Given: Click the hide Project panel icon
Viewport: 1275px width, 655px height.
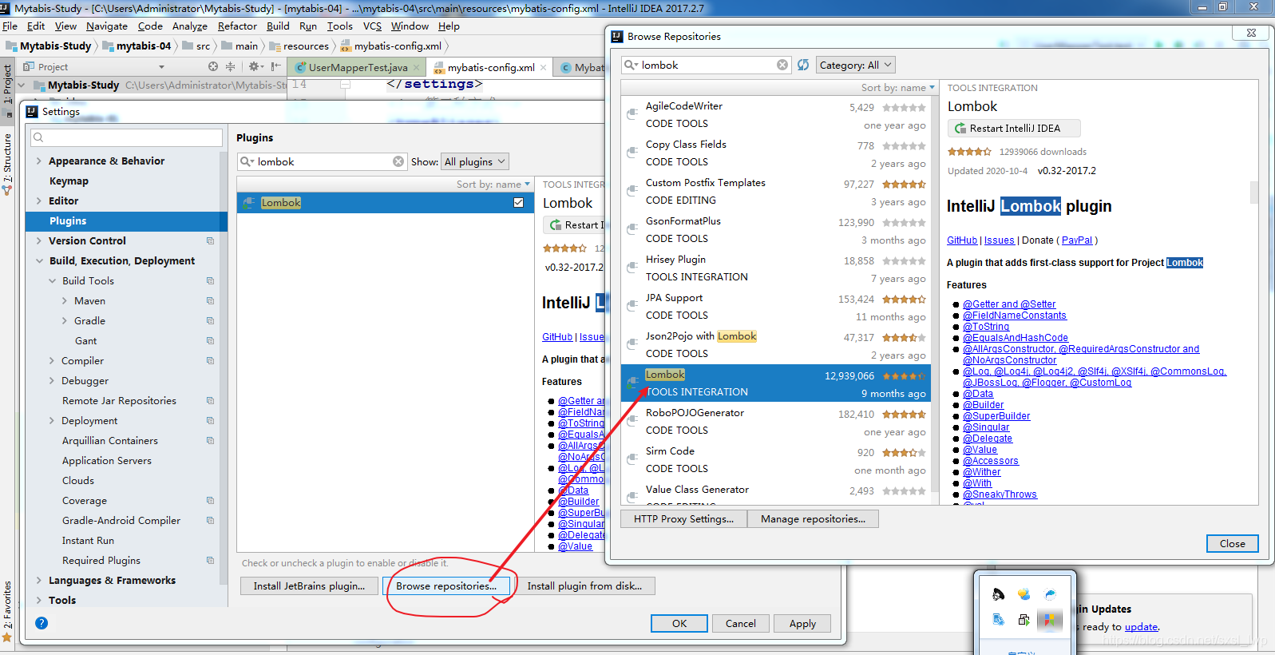Looking at the screenshot, I should [x=275, y=66].
